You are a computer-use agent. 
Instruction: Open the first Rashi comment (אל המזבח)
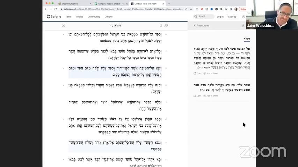click(197, 73)
